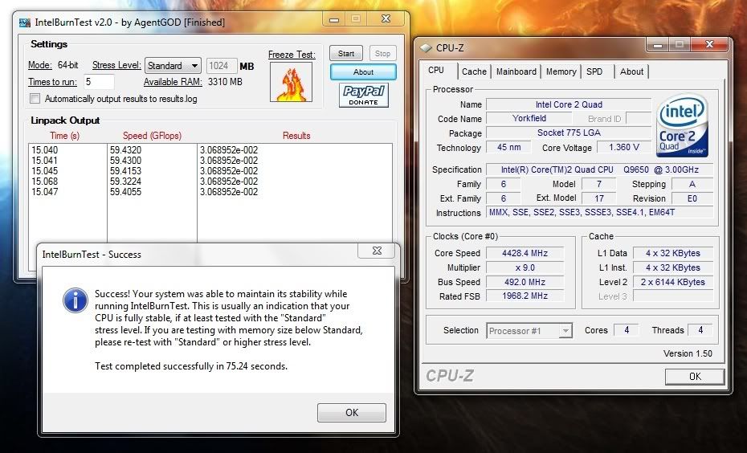Close the IntelBurnTest main window

click(x=386, y=18)
